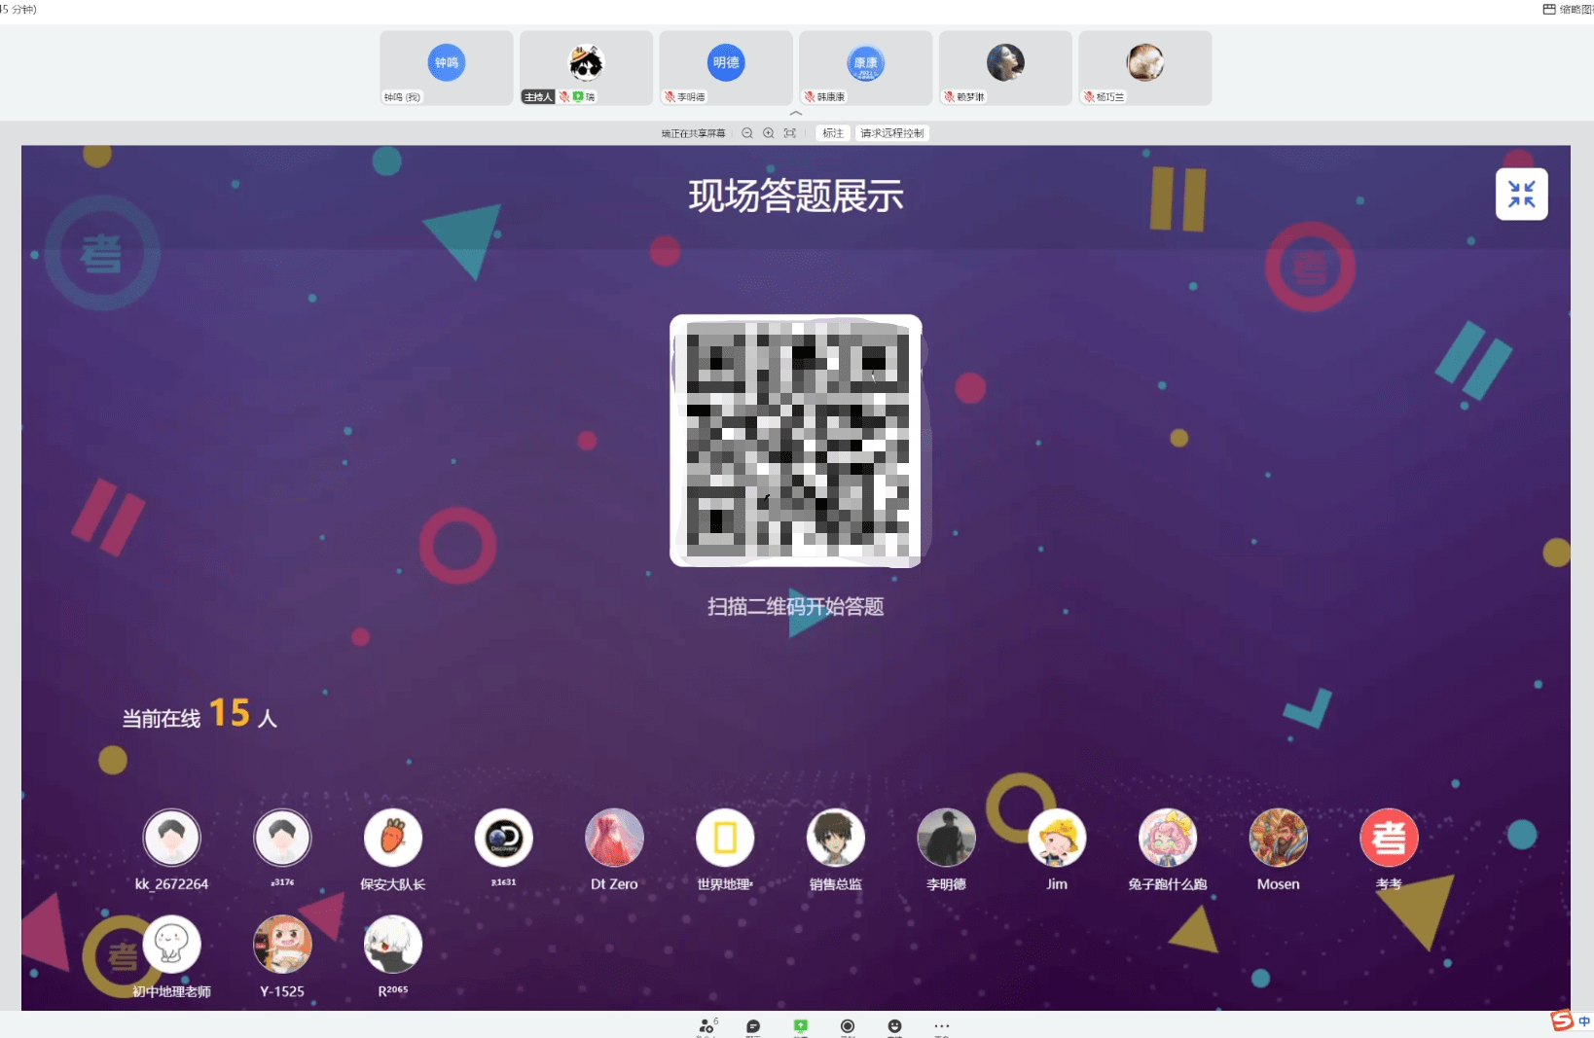Open the members panel from bottom toolbar
Screen dimensions: 1594x1038
tap(706, 1026)
